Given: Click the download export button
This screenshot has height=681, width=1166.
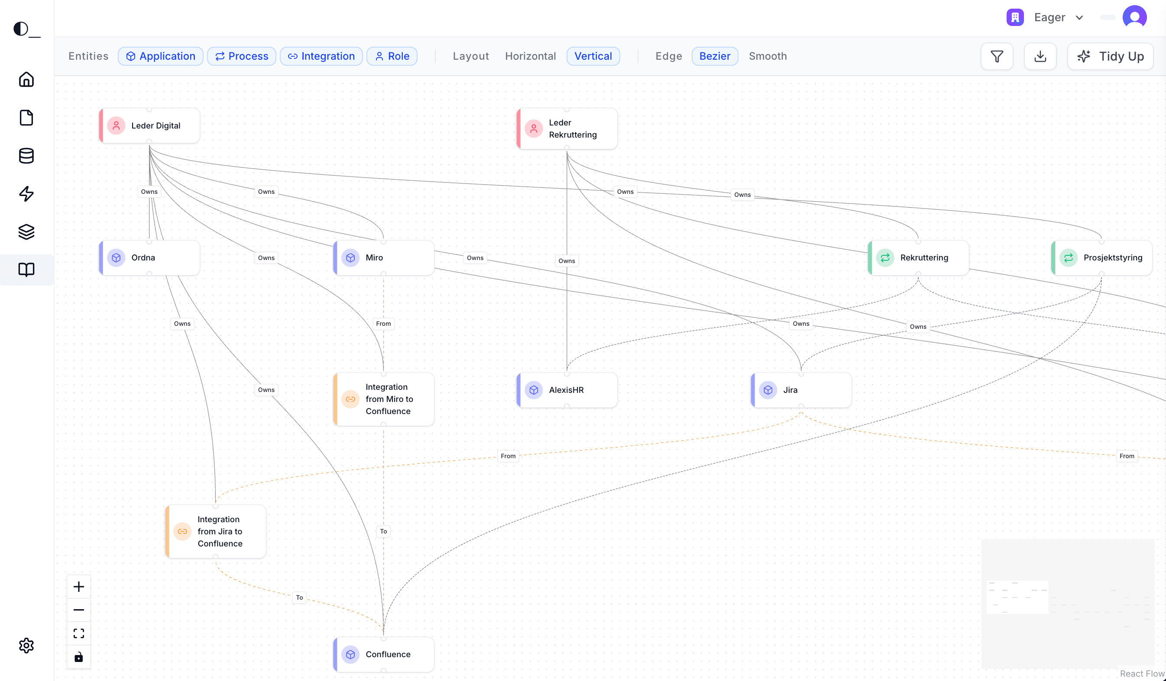Looking at the screenshot, I should click(1040, 56).
